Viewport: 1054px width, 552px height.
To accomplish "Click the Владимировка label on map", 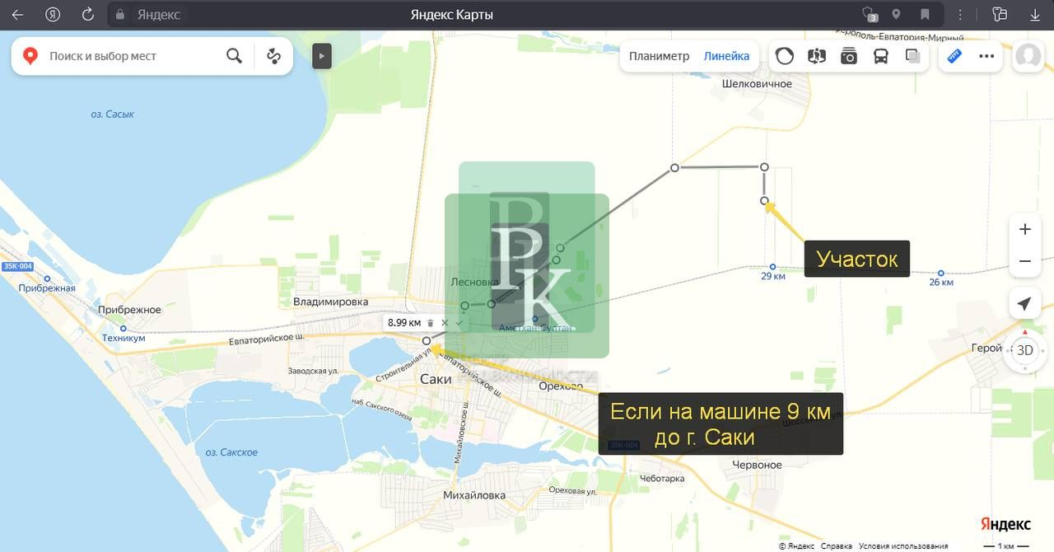I will coord(331,302).
